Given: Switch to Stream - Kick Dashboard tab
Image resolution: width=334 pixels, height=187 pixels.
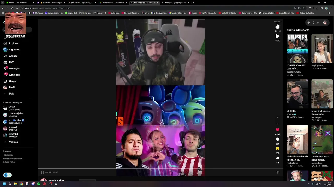Looking at the screenshot, I should (20, 3).
